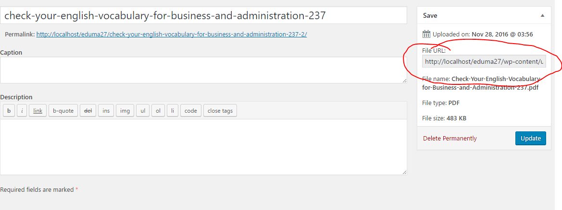Click the ul unordered list quicktag
The width and height of the screenshot is (562, 210).
point(142,111)
